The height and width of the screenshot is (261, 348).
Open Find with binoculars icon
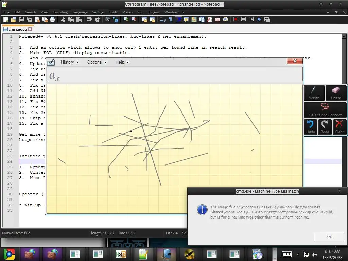tap(107, 19)
